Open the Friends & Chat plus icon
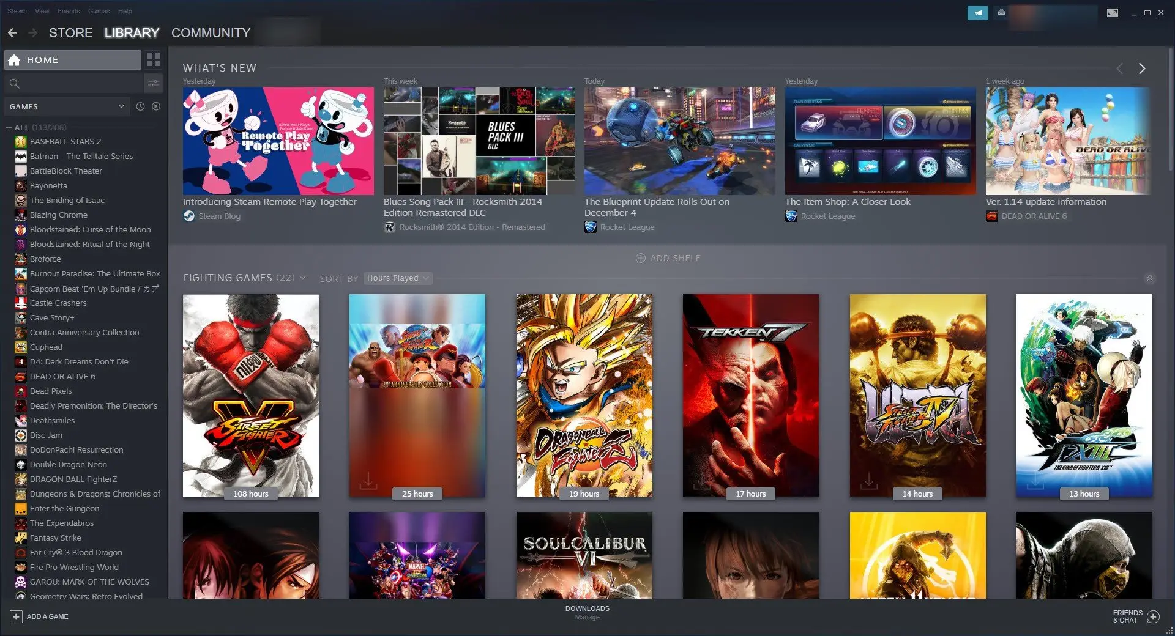 (1153, 616)
